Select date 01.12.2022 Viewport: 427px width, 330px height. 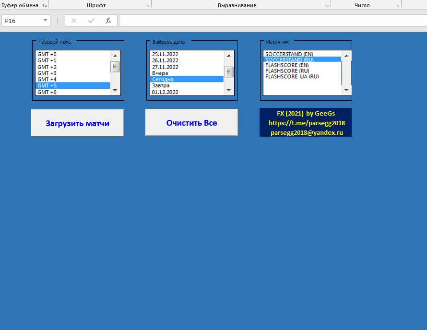pos(187,92)
